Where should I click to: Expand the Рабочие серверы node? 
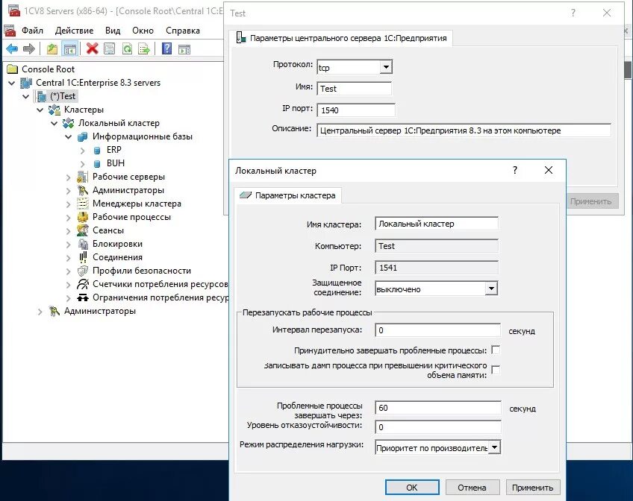click(x=68, y=177)
